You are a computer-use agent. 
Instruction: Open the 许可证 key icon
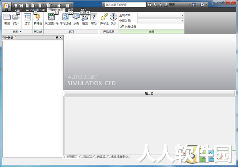pyautogui.click(x=104, y=17)
